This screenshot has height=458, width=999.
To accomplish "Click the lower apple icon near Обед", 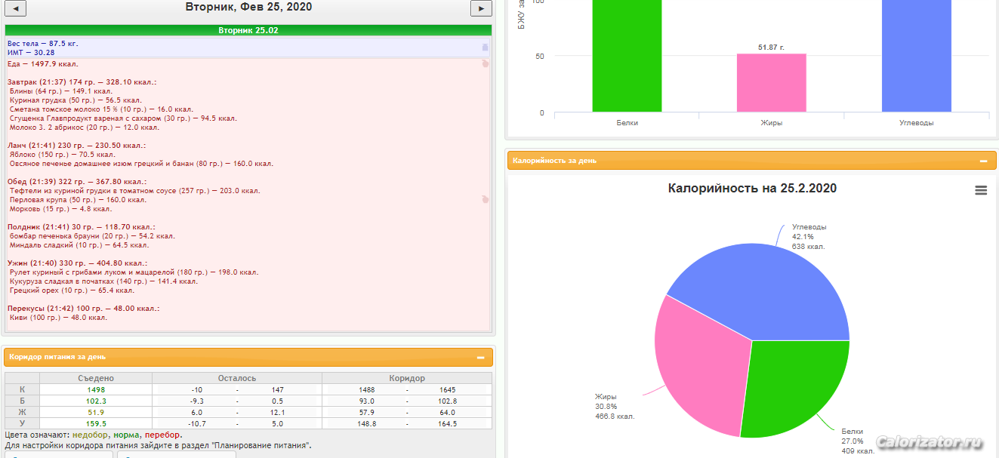I will (x=485, y=199).
